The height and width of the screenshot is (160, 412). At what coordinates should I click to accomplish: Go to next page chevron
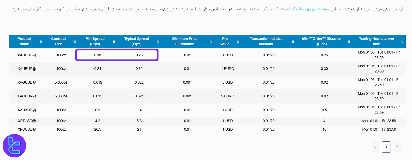click(x=397, y=147)
